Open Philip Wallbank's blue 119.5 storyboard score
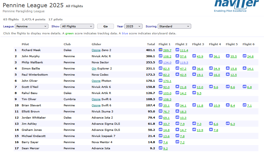Viewport: 264px width, 154px height. [184, 62]
